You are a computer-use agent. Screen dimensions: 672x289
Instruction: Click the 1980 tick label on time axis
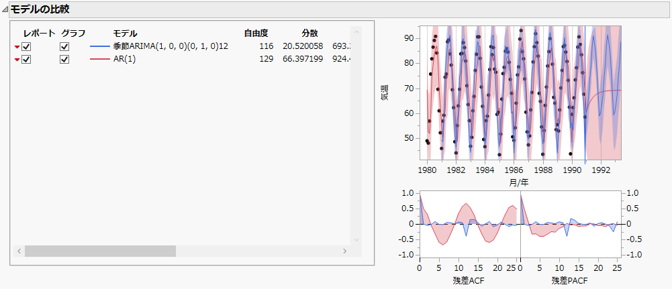(x=427, y=170)
